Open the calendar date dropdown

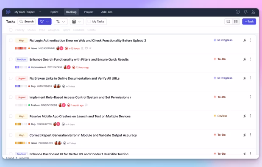(x=77, y=21)
